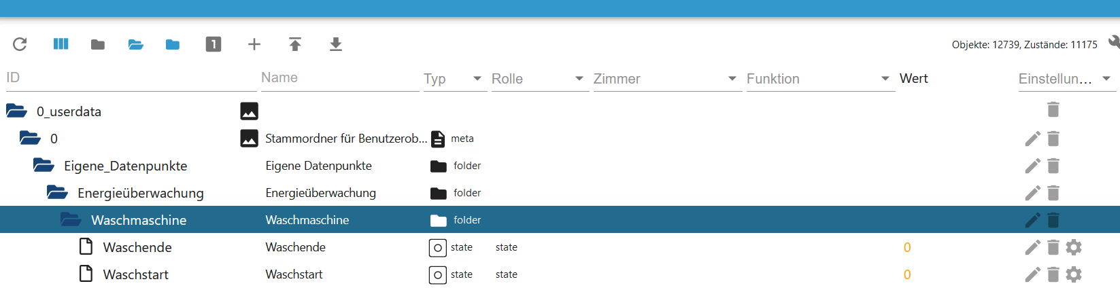This screenshot has height=288, width=1120.
Task: Expand all folders with open folder icon
Action: click(135, 45)
